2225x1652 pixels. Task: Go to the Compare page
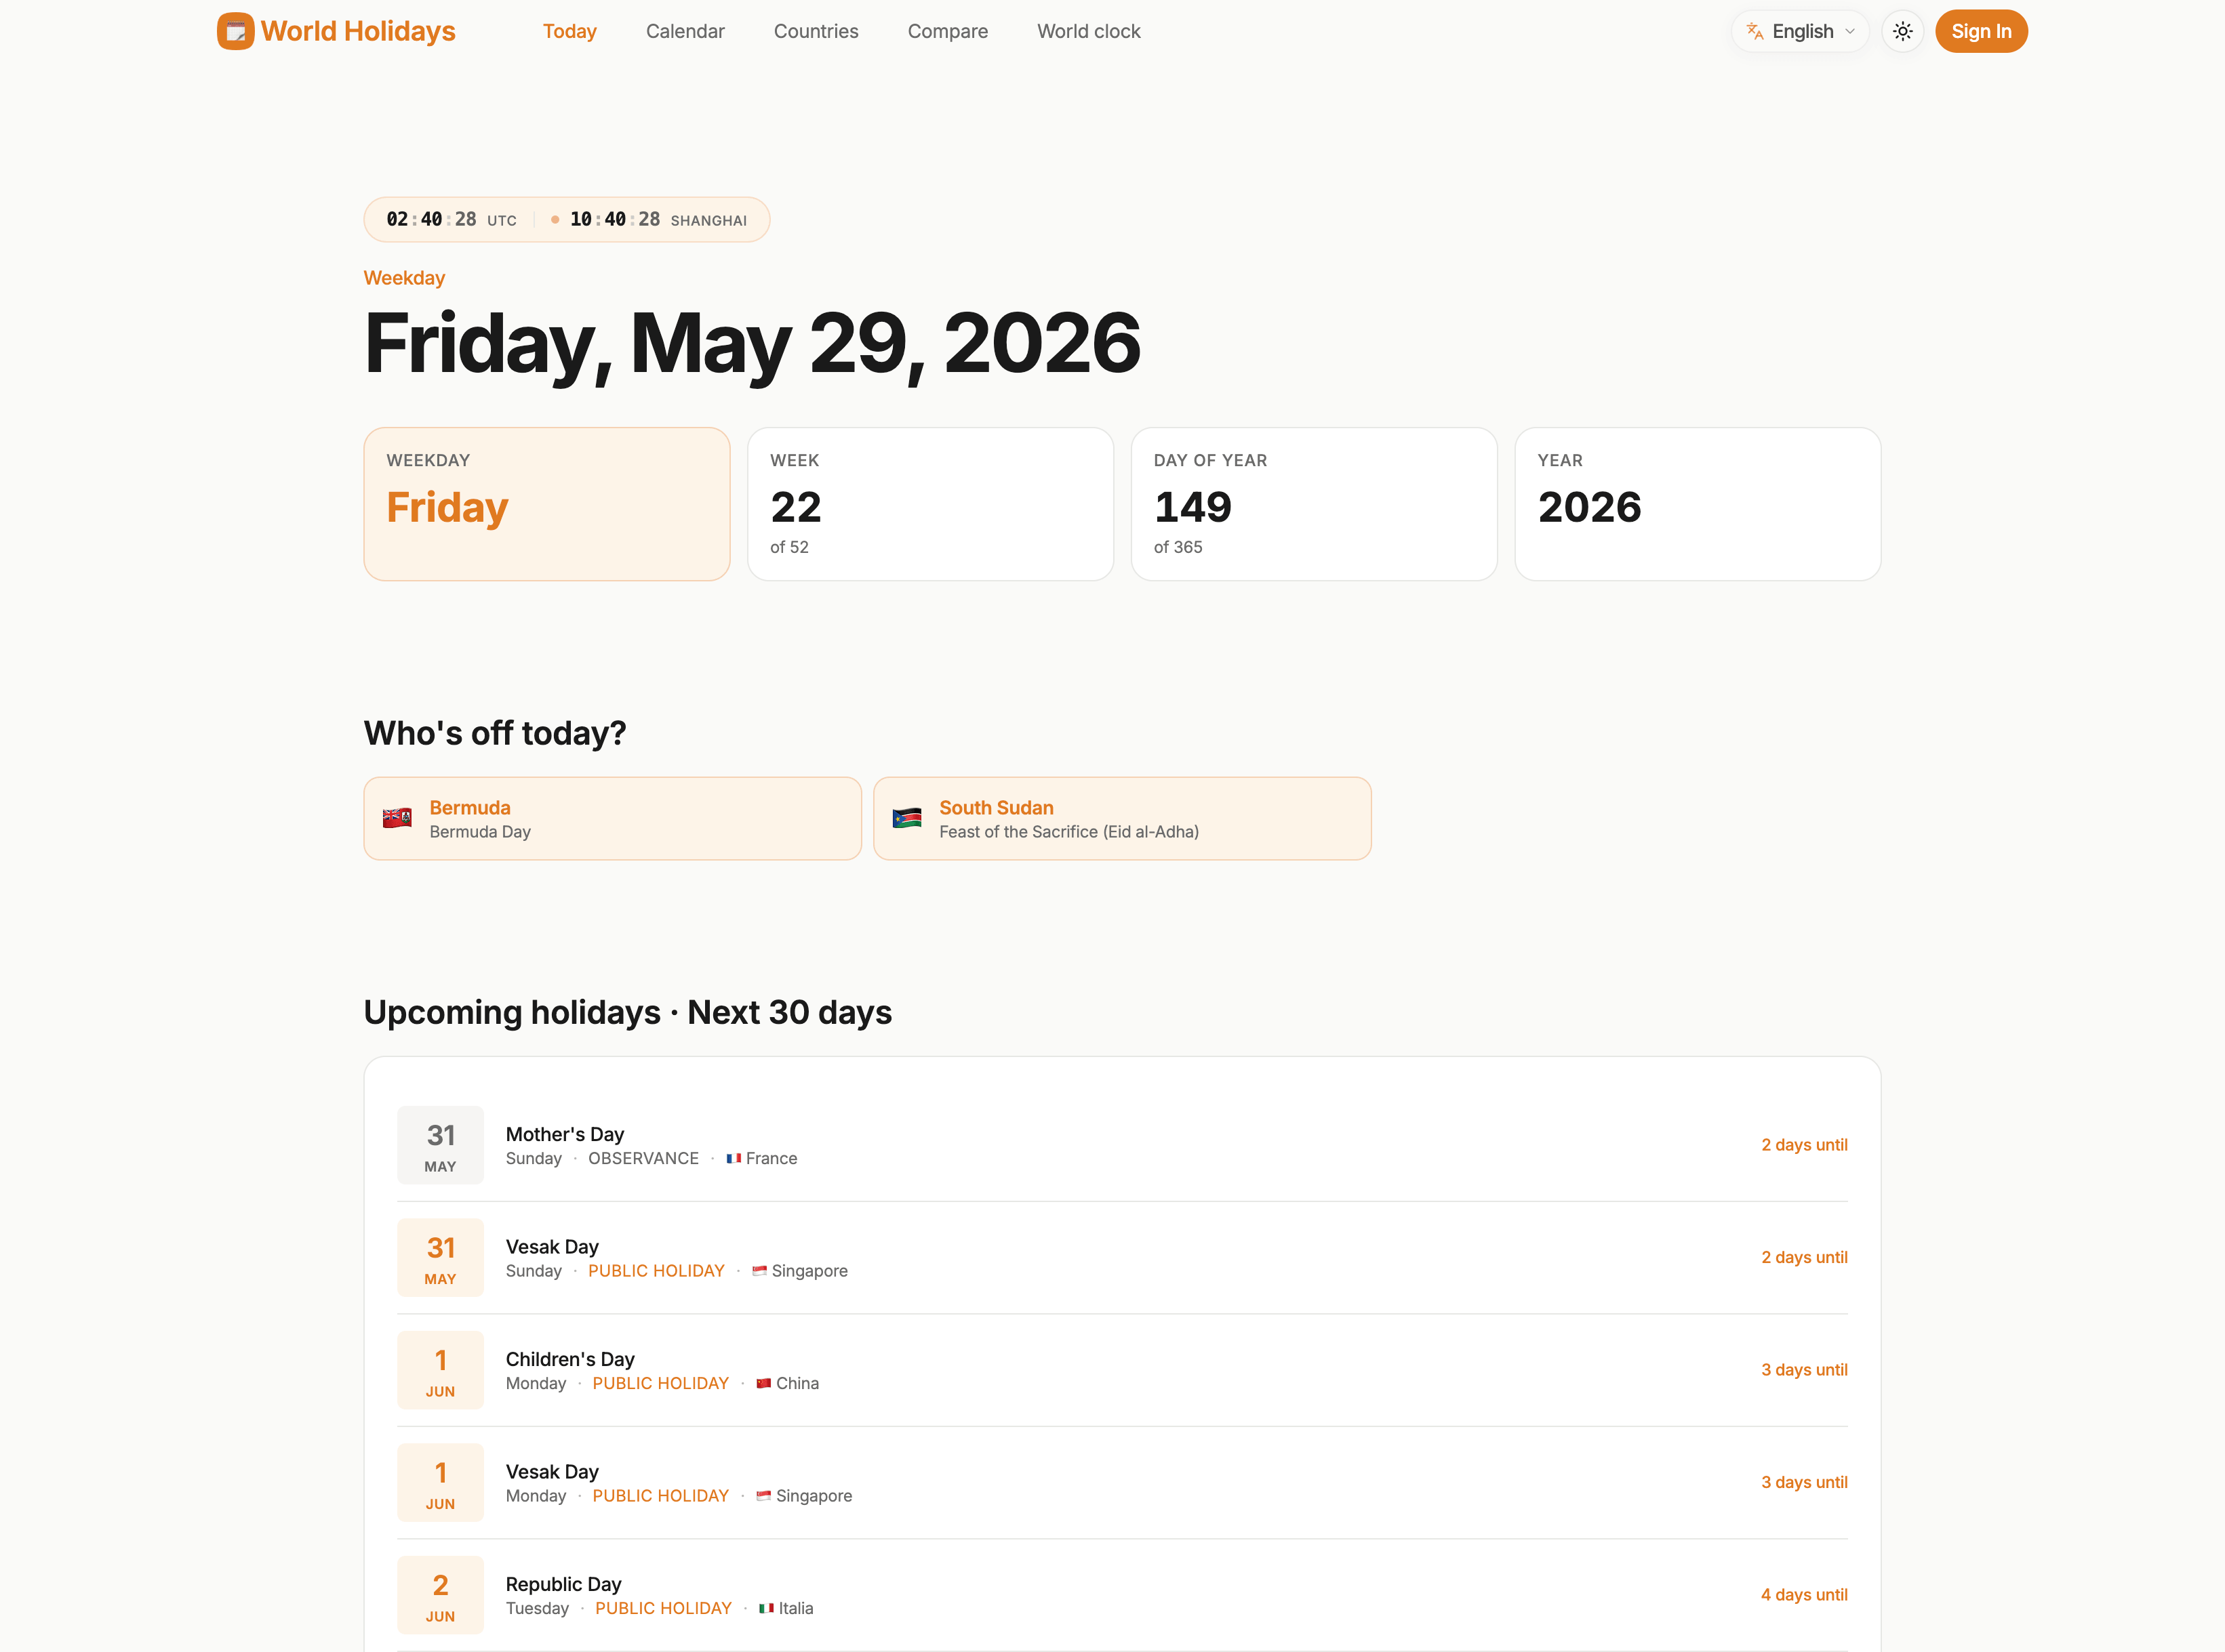point(948,31)
